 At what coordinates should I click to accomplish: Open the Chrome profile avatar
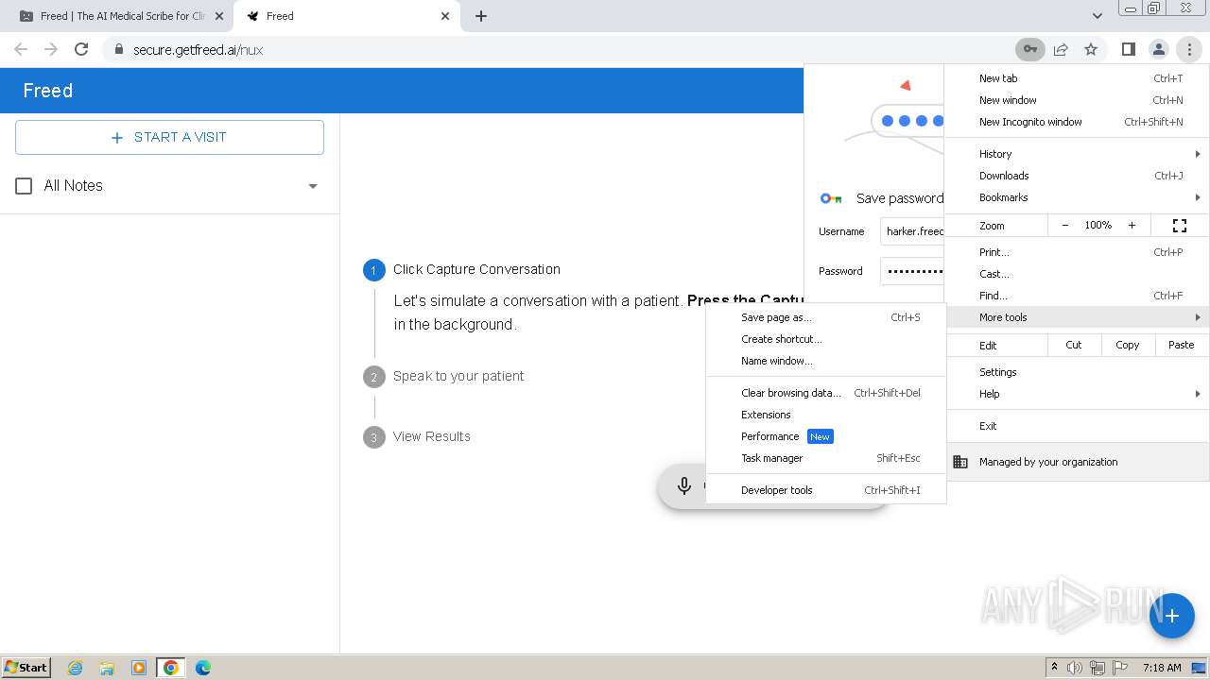[1158, 49]
